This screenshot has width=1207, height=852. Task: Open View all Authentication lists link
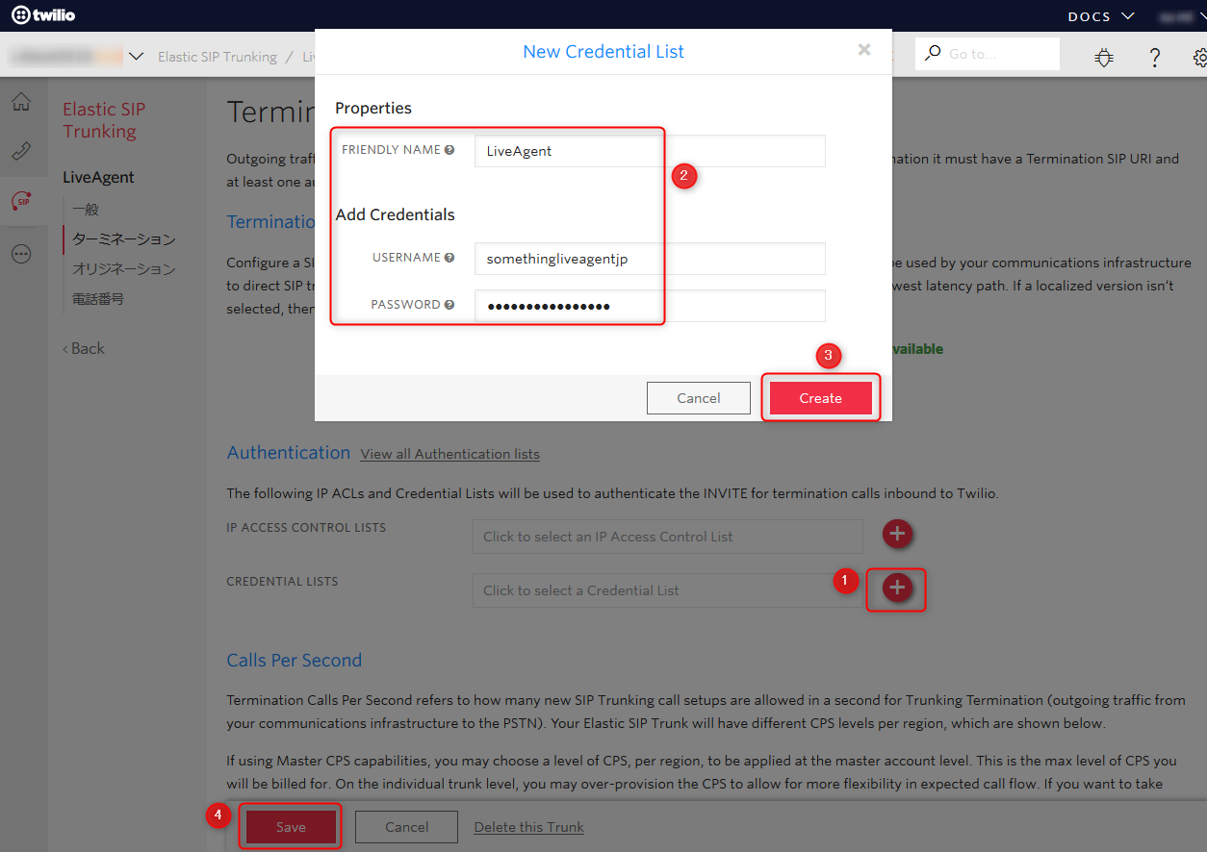[x=449, y=454]
